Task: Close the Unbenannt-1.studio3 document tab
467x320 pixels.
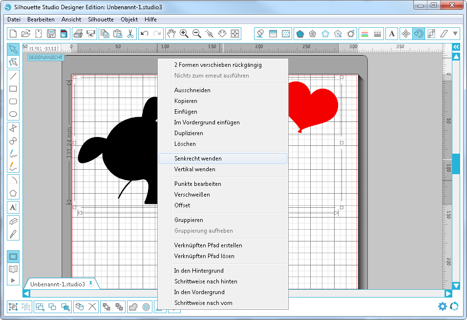Action: coord(91,283)
